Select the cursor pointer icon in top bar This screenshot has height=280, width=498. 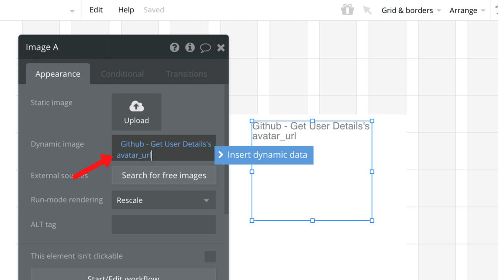point(367,10)
